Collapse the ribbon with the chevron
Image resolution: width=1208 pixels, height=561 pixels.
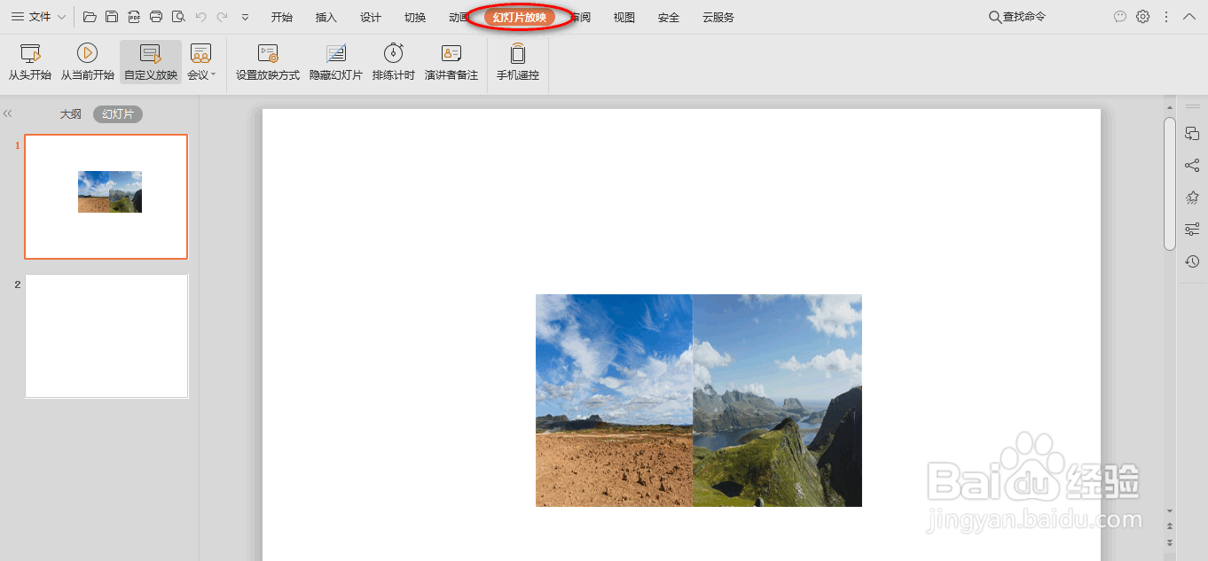tap(1189, 17)
